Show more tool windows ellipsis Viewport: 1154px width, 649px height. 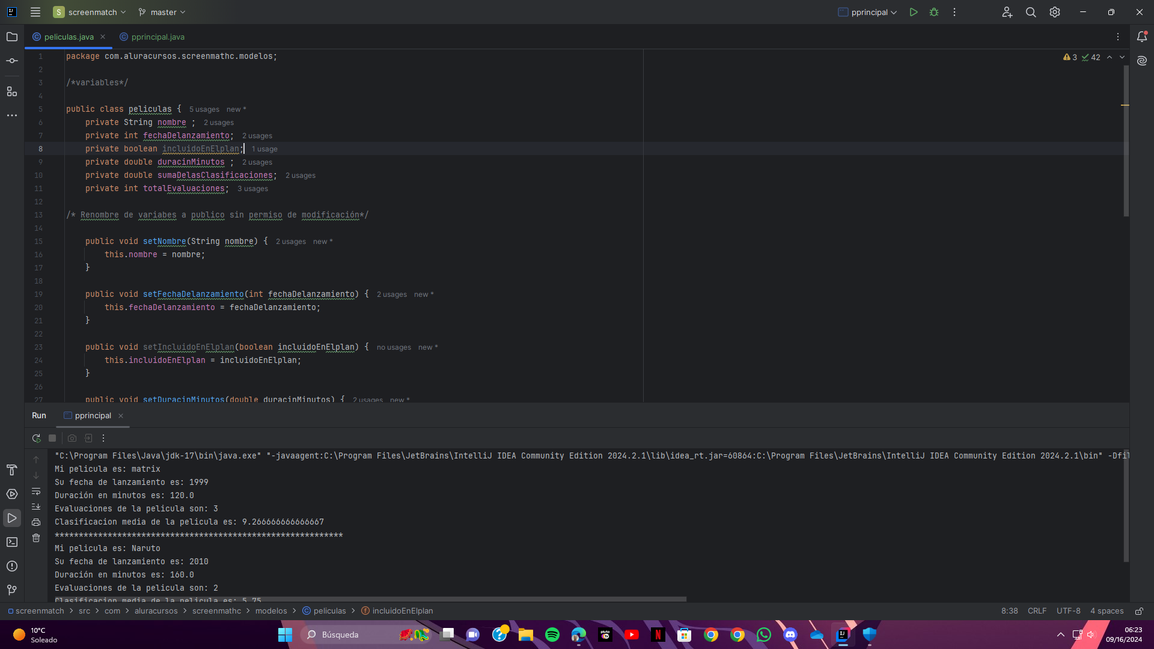pos(12,115)
